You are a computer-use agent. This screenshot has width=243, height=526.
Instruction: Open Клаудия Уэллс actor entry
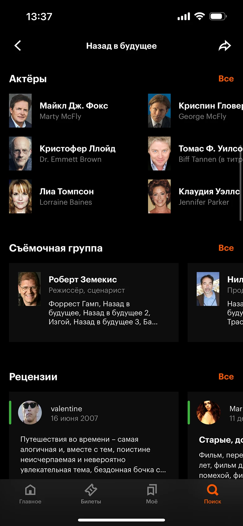click(195, 196)
